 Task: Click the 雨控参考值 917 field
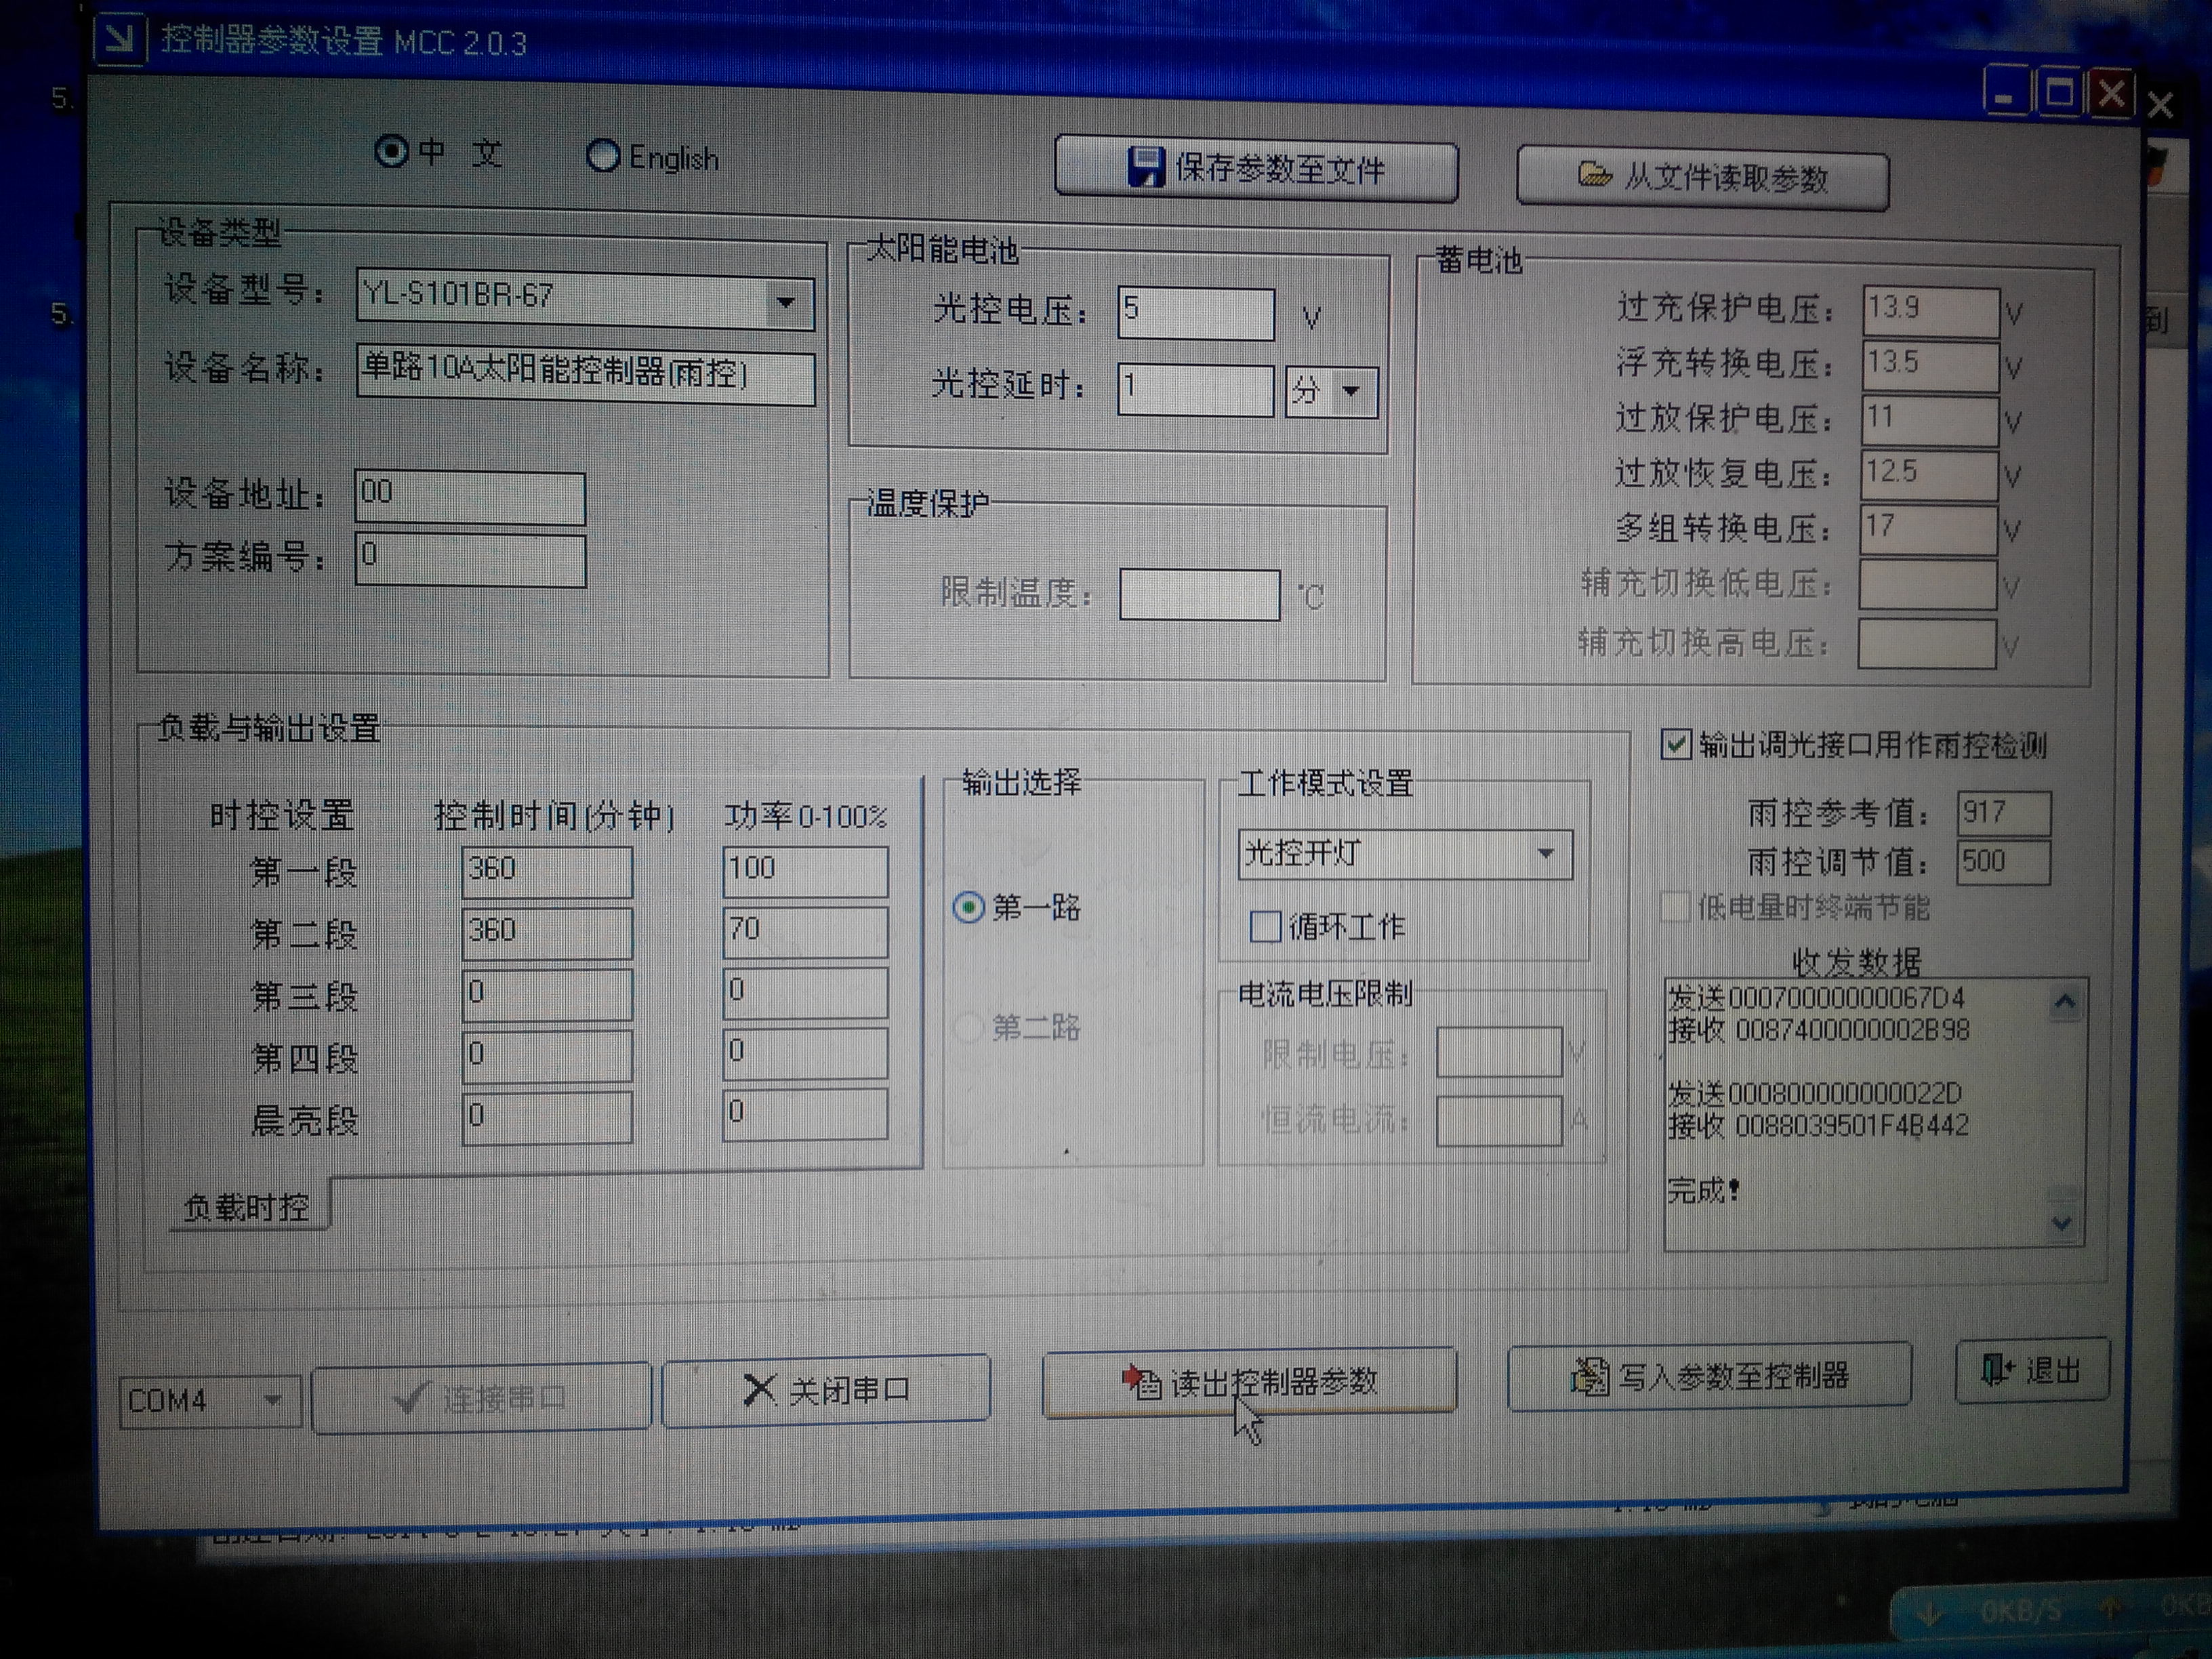point(2003,814)
